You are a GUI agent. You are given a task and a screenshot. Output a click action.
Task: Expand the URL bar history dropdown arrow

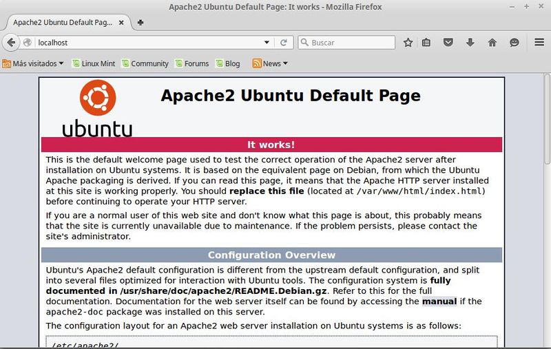(x=267, y=43)
